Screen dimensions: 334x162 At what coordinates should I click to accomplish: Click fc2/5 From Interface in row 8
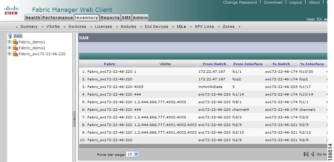tap(237, 125)
